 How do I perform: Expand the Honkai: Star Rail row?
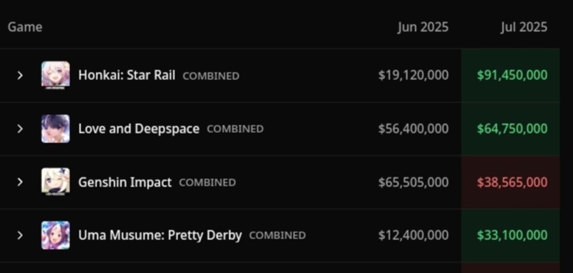[20, 76]
